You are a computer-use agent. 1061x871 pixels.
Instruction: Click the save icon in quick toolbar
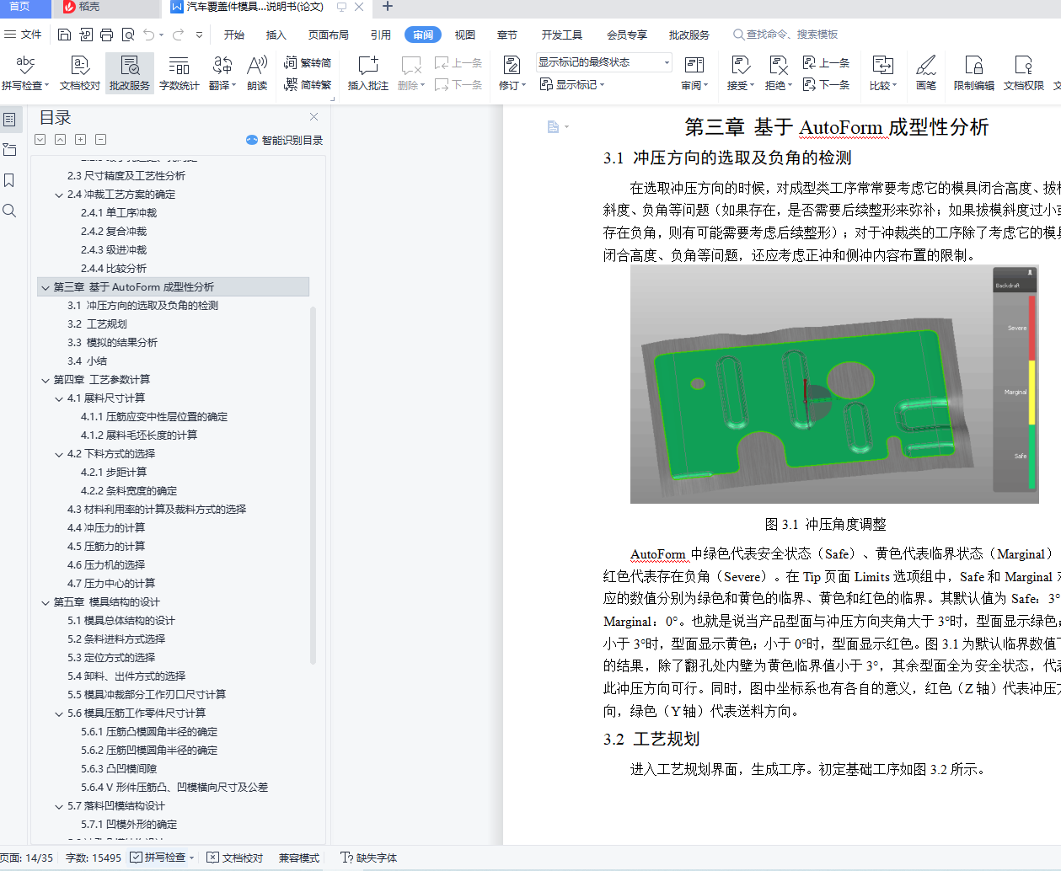65,35
